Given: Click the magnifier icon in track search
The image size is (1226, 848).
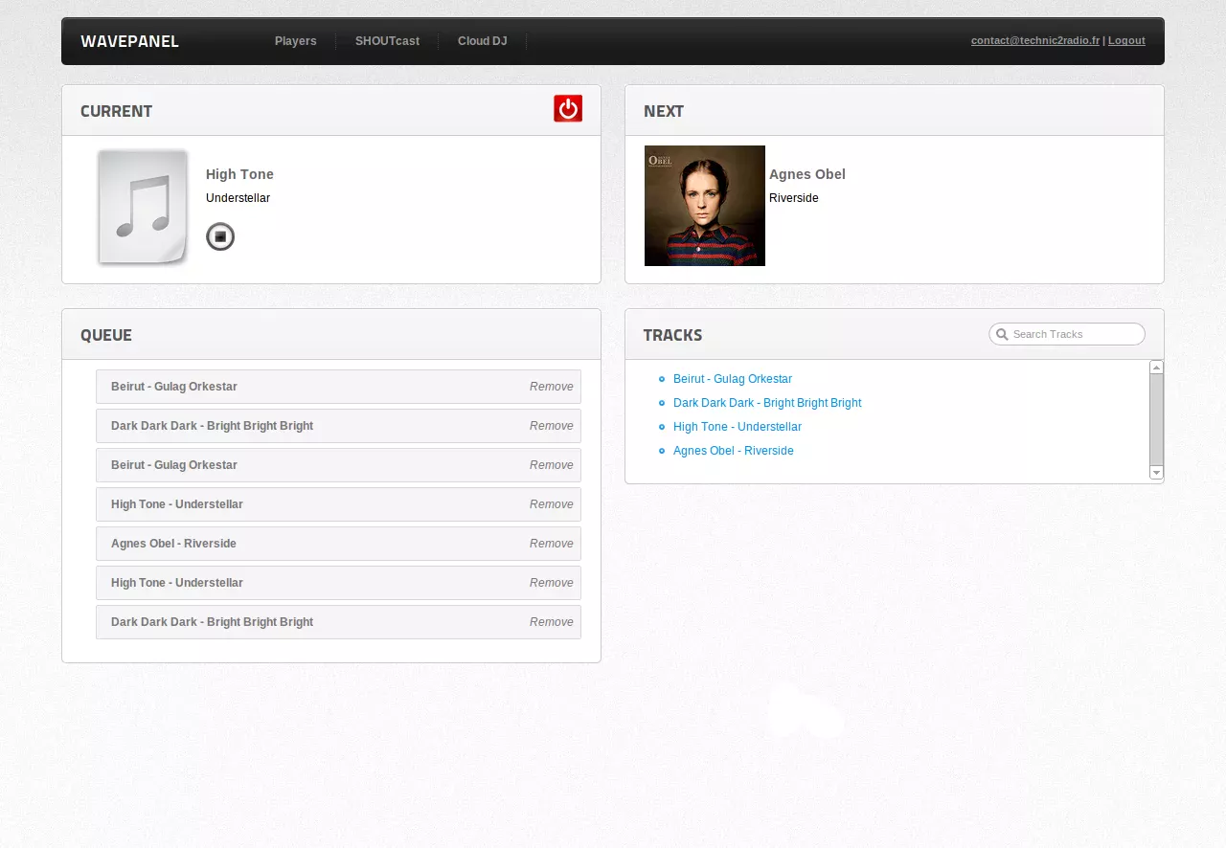Looking at the screenshot, I should point(1002,334).
